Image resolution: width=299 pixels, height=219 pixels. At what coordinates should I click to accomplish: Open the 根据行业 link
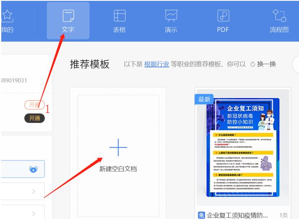pos(157,64)
